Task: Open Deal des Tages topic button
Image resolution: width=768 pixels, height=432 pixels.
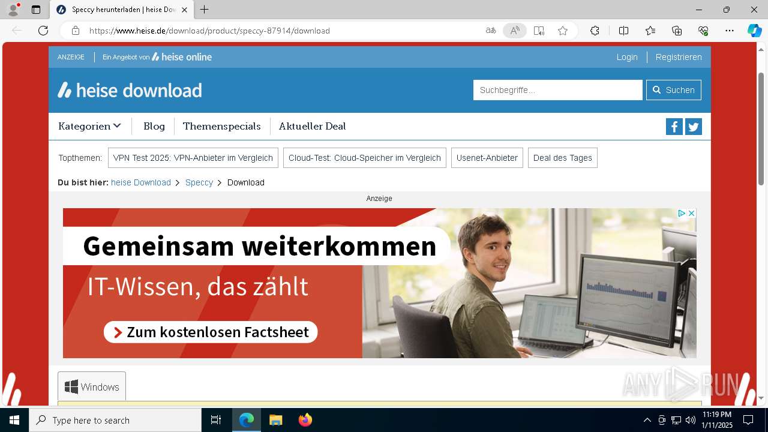Action: (x=563, y=158)
